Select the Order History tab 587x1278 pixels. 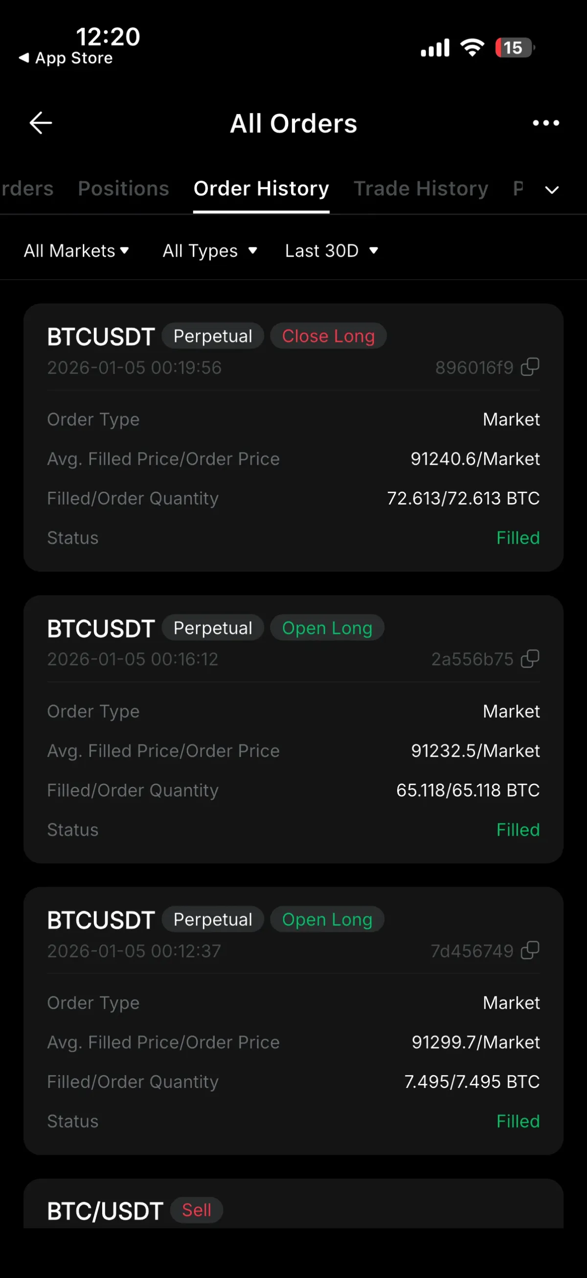tap(261, 189)
